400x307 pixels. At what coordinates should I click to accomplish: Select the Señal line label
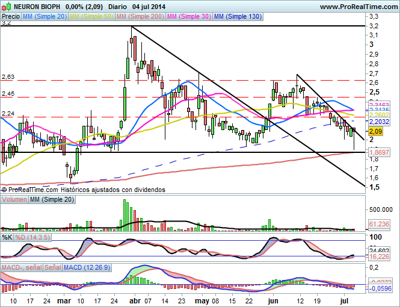53,266
